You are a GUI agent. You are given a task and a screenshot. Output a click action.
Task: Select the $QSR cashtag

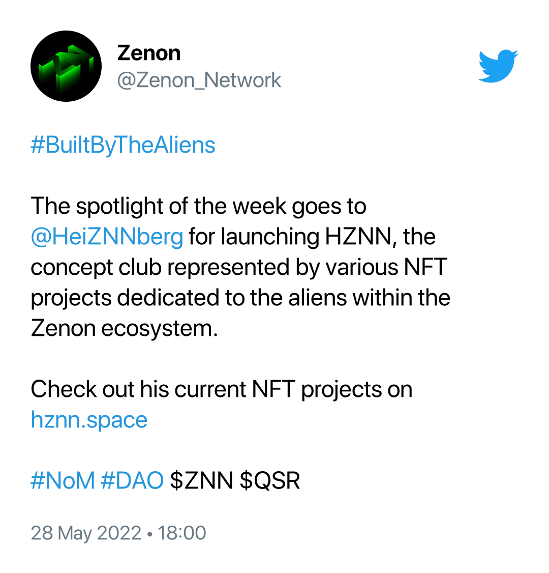pos(270,480)
